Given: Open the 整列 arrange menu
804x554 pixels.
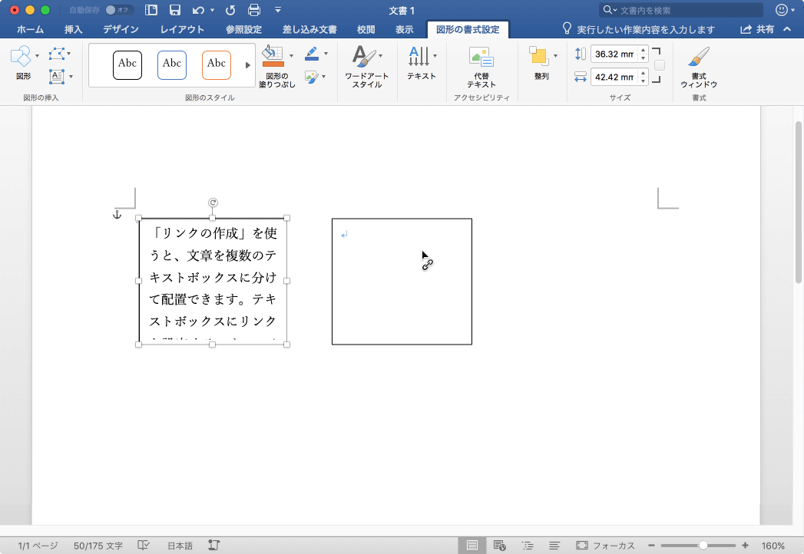Looking at the screenshot, I should (x=542, y=63).
